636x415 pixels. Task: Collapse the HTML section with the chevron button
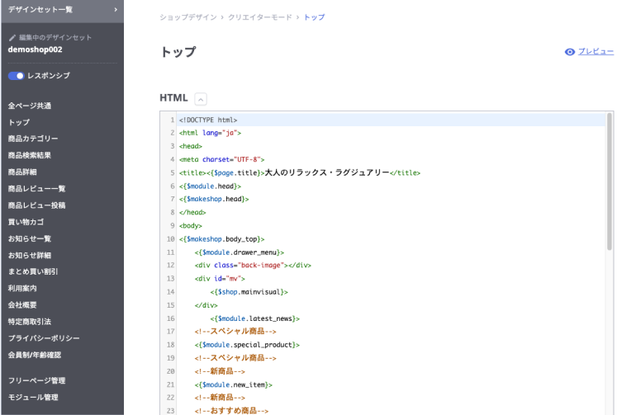(x=201, y=99)
